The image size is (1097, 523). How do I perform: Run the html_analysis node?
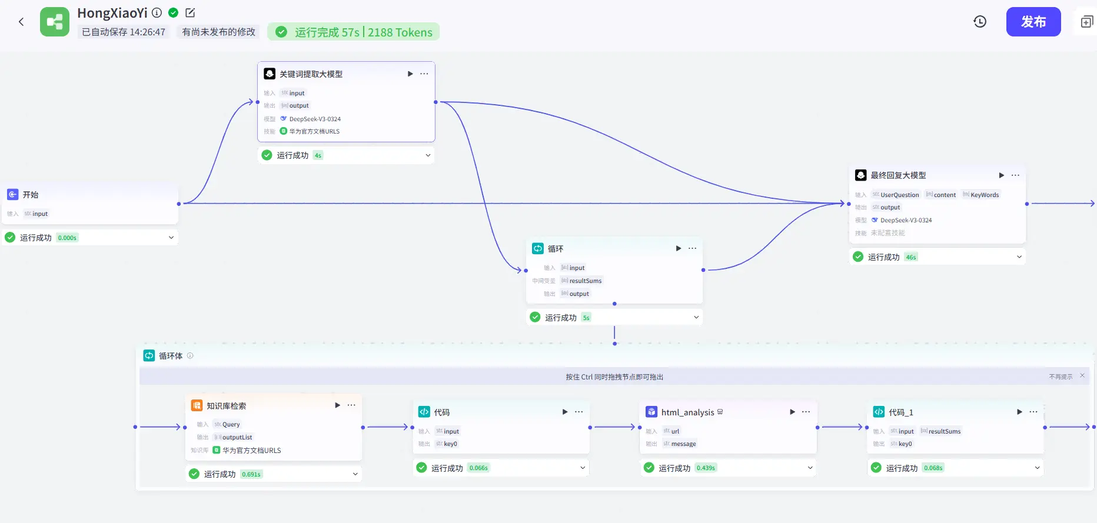[792, 412]
